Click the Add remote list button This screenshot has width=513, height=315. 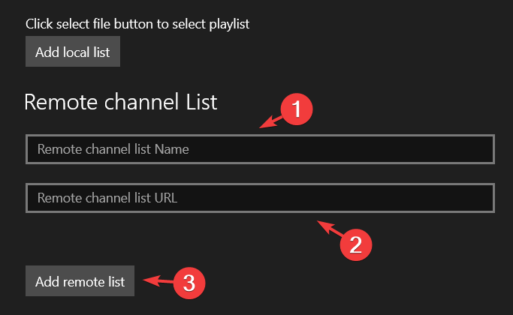coord(80,281)
